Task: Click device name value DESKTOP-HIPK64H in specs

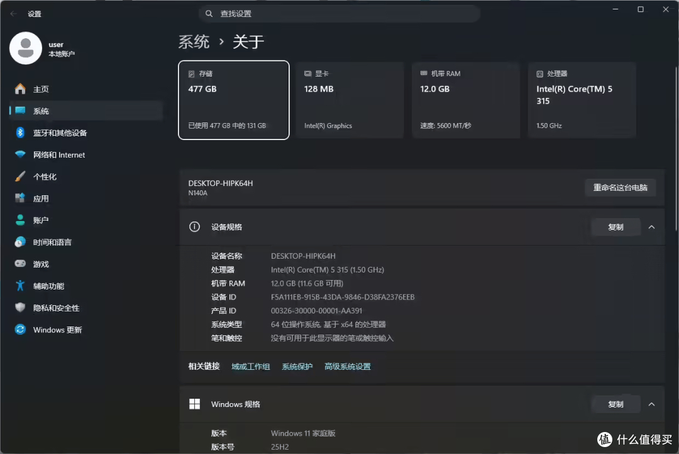Action: [303, 256]
